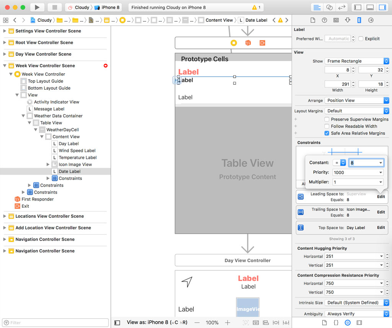Screen dimensions: 392x328
Task: Click the Align tool in the canvas bar
Action: click(266, 323)
